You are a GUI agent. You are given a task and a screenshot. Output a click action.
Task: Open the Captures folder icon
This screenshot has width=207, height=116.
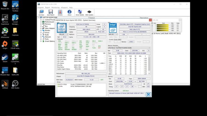(15, 32)
